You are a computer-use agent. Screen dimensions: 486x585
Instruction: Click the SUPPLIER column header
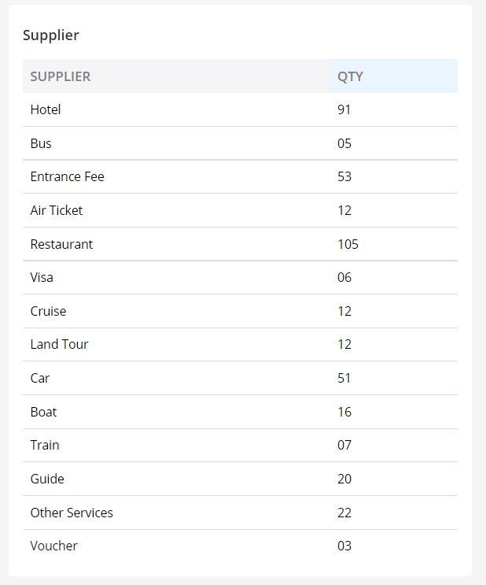coord(176,76)
